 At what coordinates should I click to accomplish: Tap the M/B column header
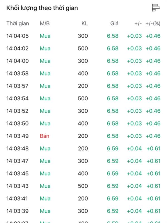click(x=45, y=23)
